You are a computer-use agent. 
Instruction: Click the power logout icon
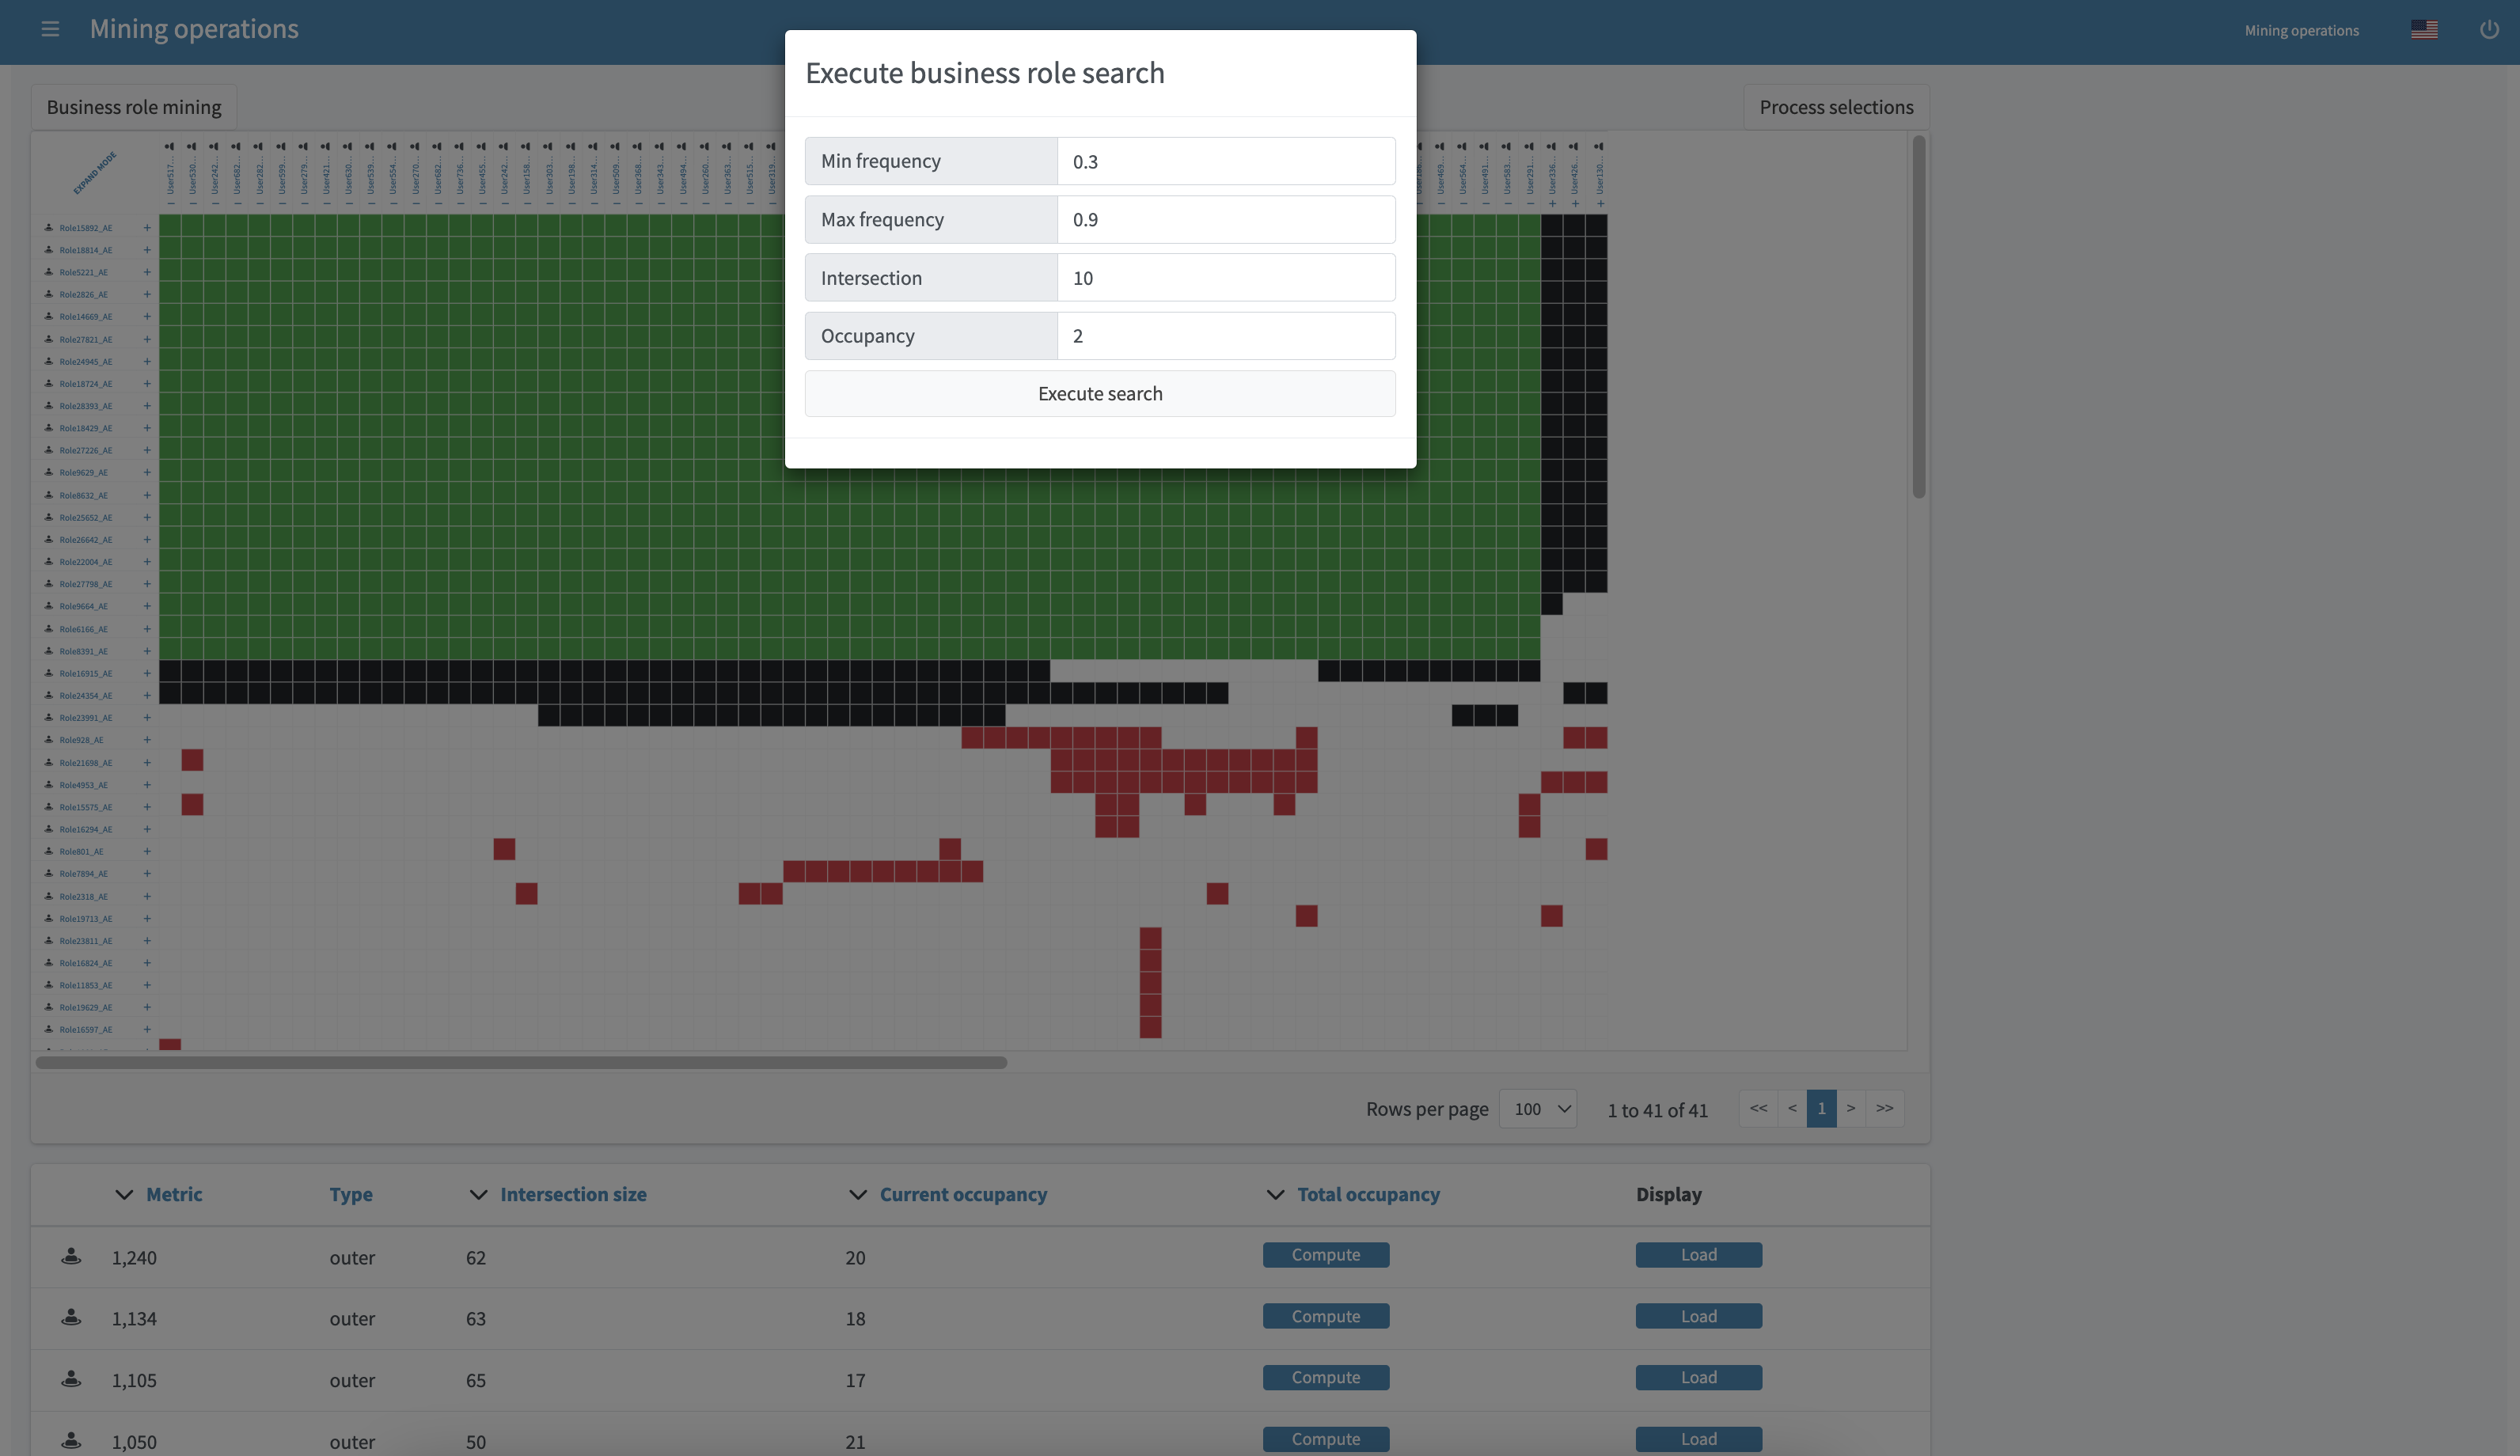[2489, 30]
